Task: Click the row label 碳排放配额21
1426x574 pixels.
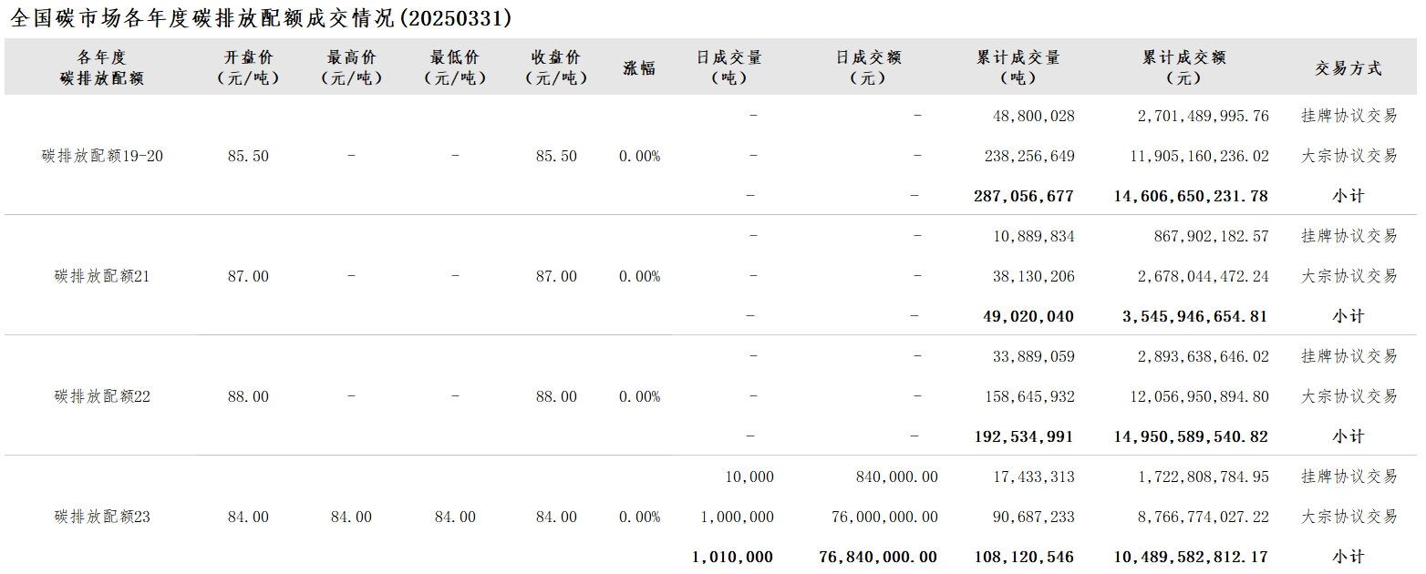Action: click(x=102, y=276)
